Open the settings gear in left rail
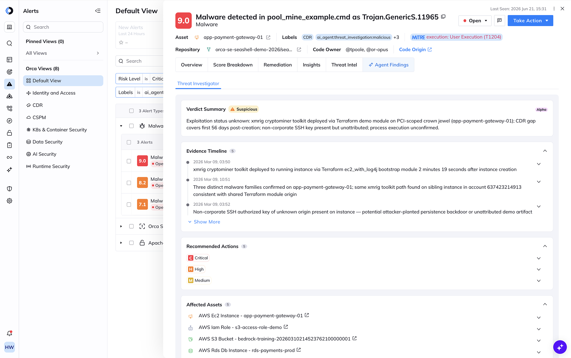The image size is (571, 358). (9, 201)
